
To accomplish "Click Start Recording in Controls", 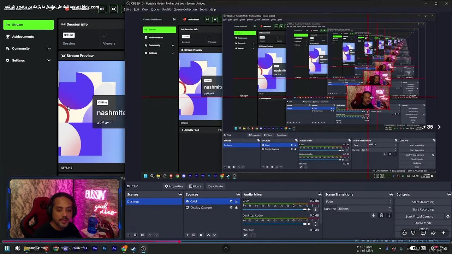I will pyautogui.click(x=423, y=209).
